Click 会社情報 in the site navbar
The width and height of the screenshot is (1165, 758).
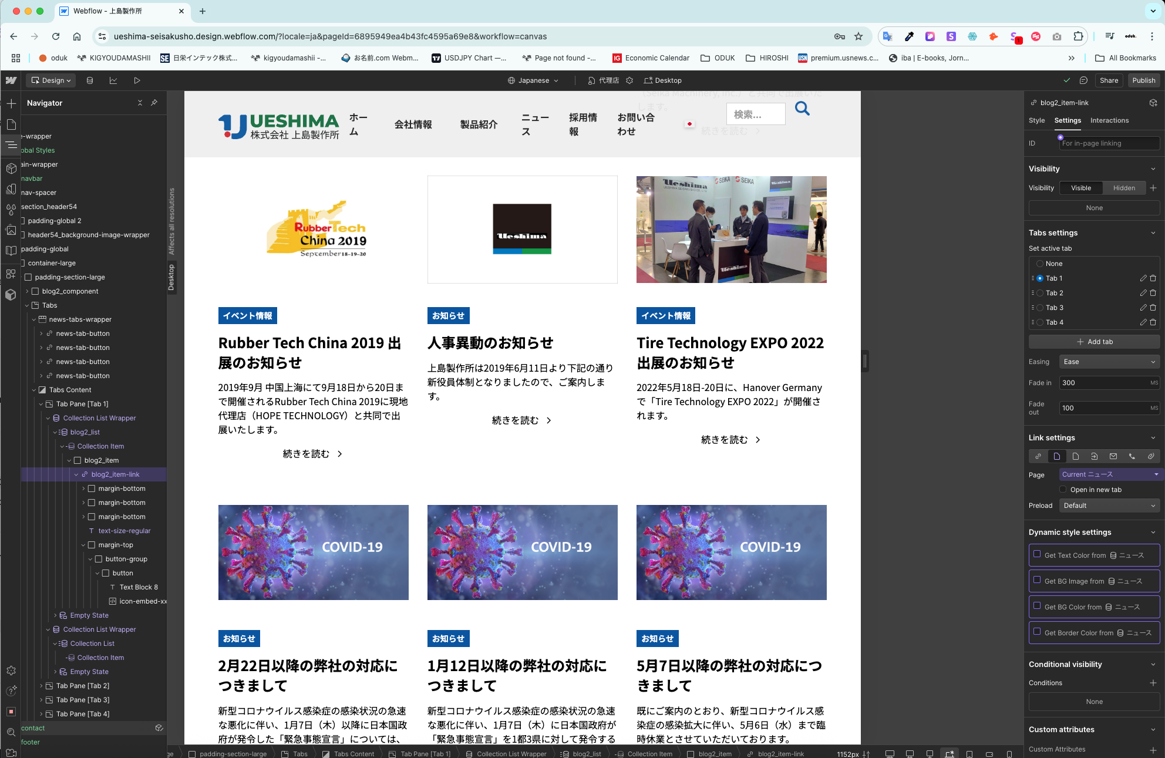413,124
